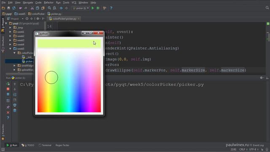Toggle the vertical Structure tool window tab
Screen dimensions: 270x152
click(3, 44)
